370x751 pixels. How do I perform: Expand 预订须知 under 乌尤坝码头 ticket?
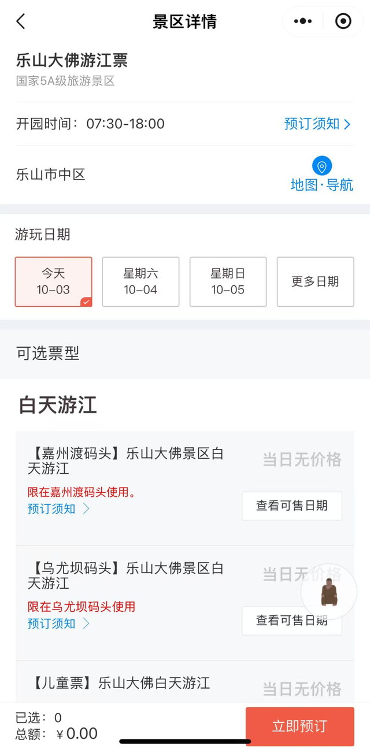click(58, 624)
